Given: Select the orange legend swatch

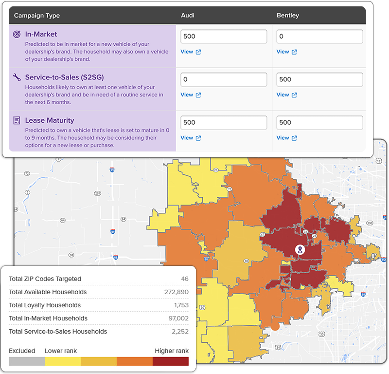Looking at the screenshot, I should tap(135, 361).
